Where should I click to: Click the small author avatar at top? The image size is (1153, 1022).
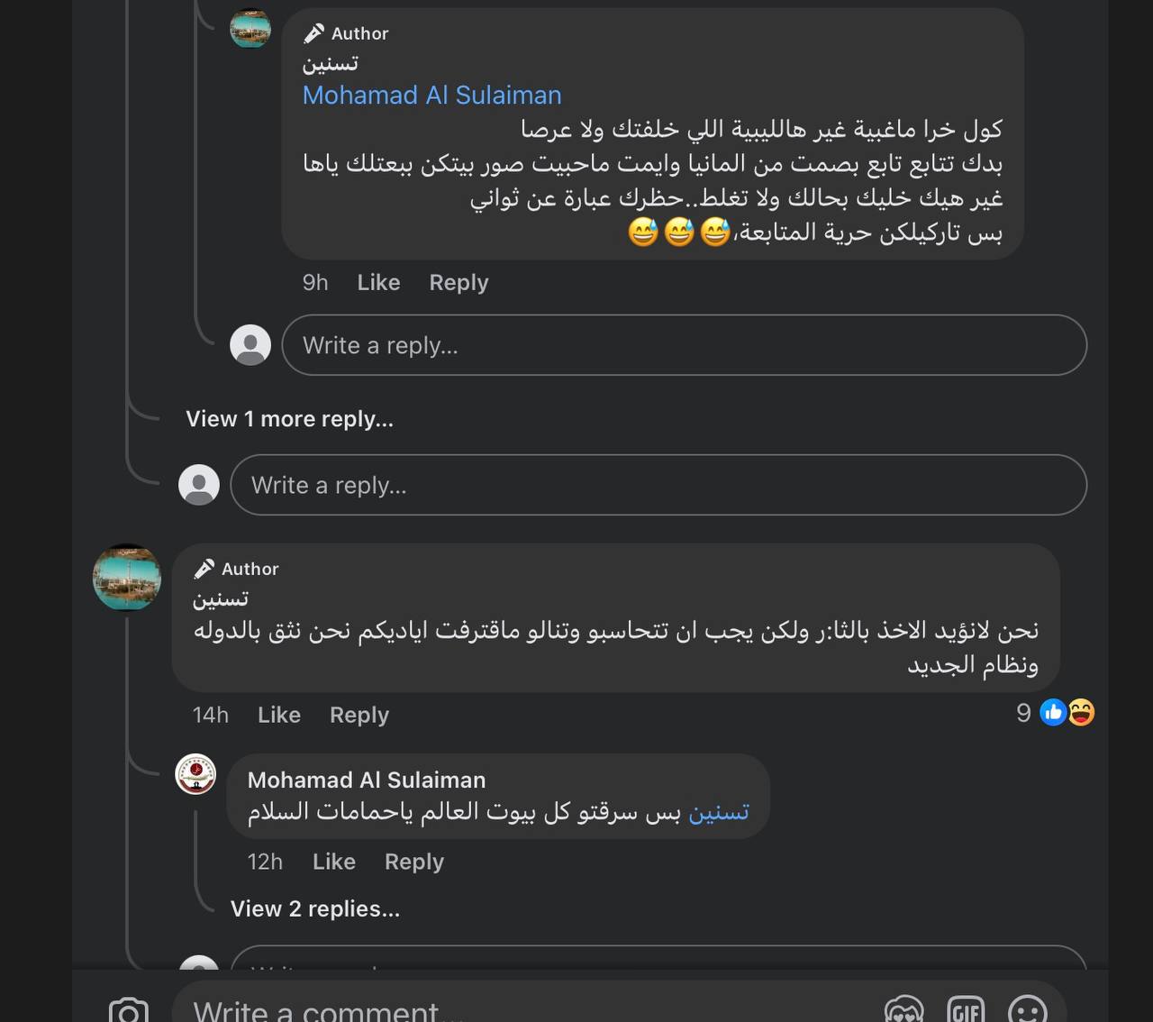pyautogui.click(x=250, y=29)
